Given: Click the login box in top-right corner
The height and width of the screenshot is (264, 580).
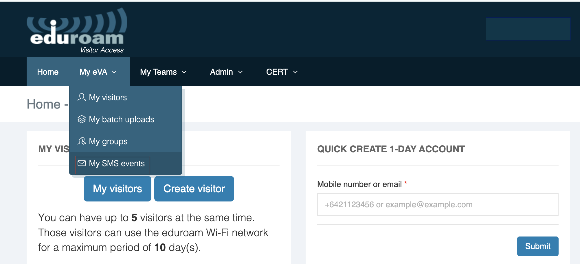Looking at the screenshot, I should point(528,28).
